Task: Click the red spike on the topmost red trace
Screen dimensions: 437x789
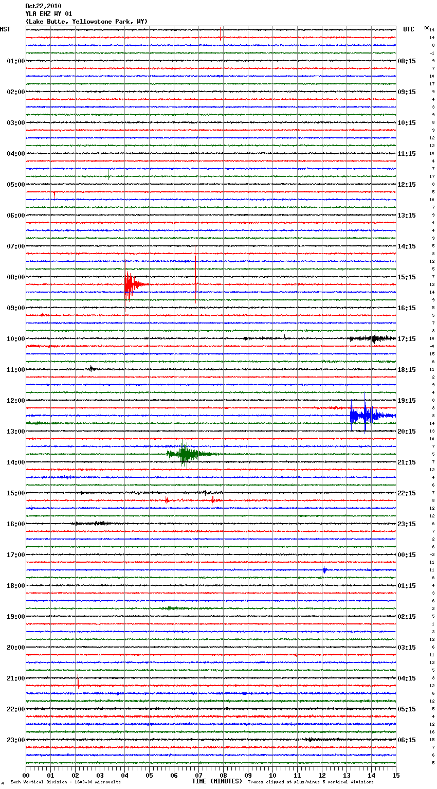Action: [221, 33]
